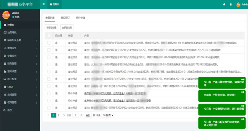248x131 pixels.
Task: Click arrow on 墓穴购买预约申请到期 notification
Action: click(242, 119)
